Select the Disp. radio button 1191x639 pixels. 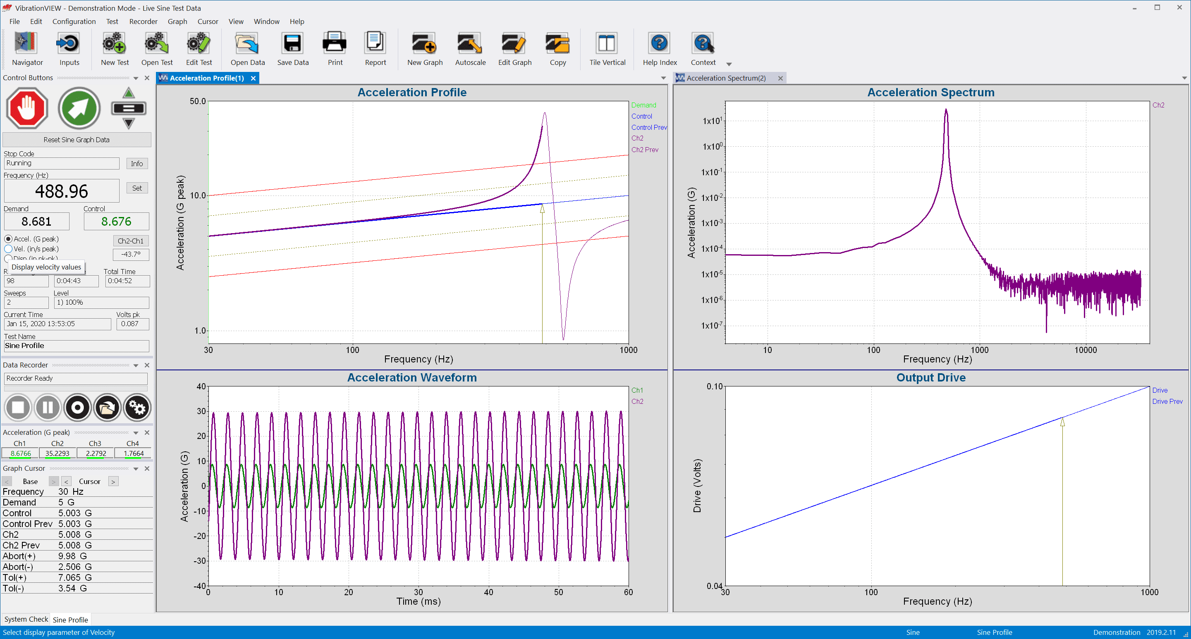tap(8, 258)
